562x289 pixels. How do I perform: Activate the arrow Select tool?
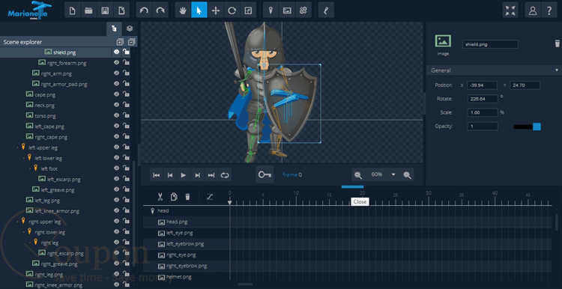199,10
